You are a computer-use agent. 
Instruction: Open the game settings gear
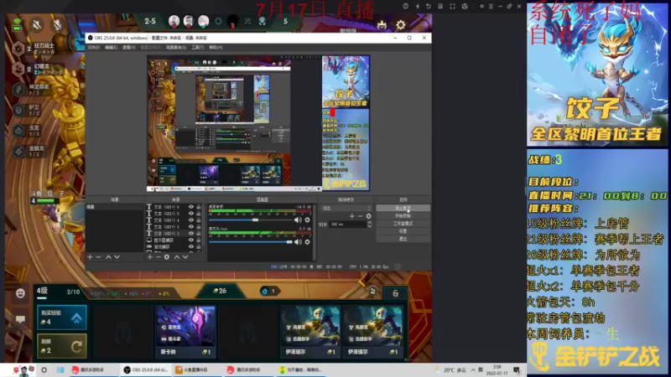[401, 25]
